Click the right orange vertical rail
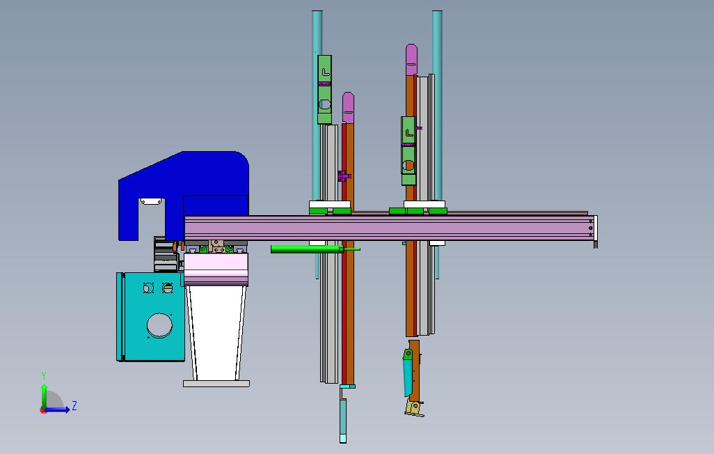The image size is (714, 454). tap(411, 290)
